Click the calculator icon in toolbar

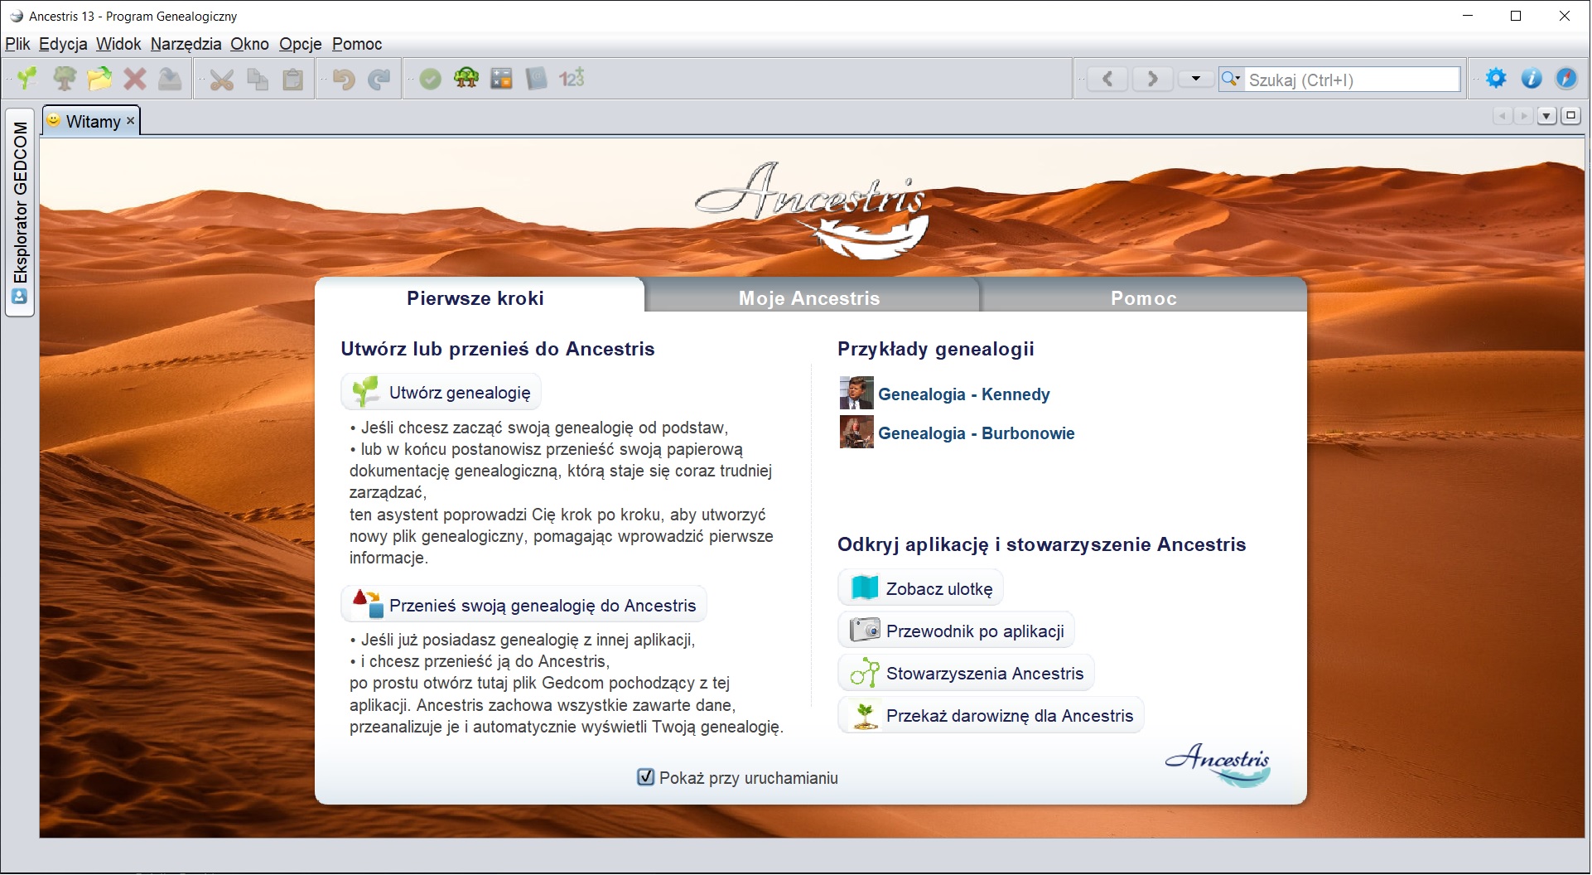point(501,79)
